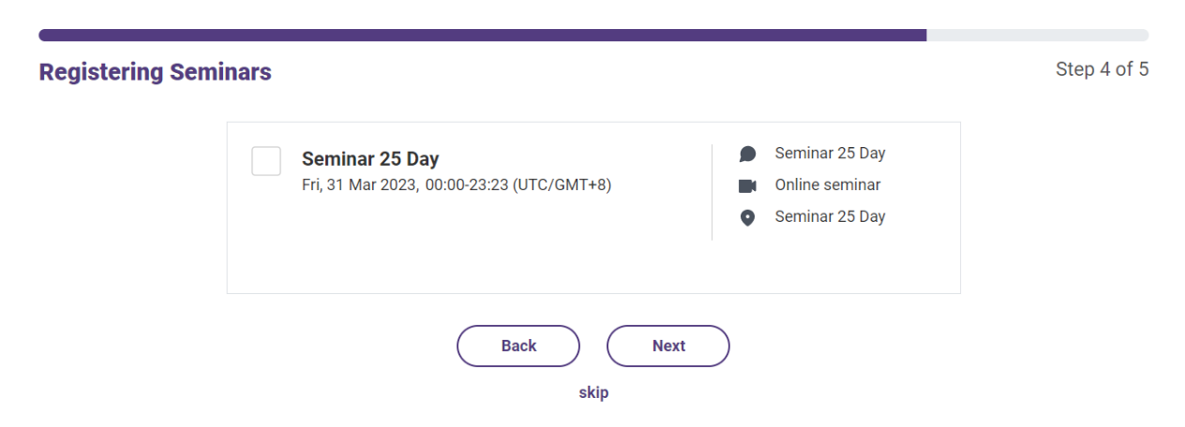Click the (UTC/GMT+8) timezone text
The width and height of the screenshot is (1185, 427).
click(x=562, y=184)
